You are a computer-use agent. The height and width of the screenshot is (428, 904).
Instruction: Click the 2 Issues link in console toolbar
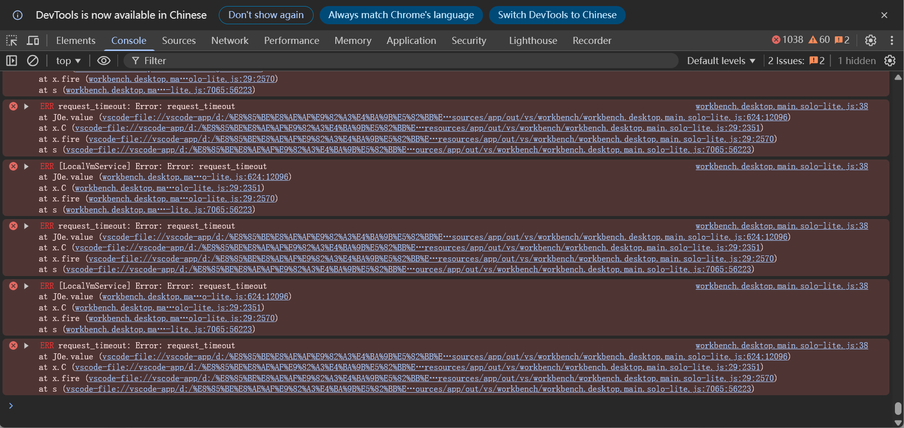pos(797,61)
